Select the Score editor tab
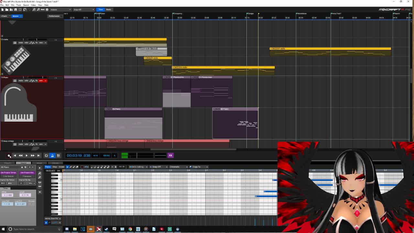This screenshot has width=414, height=233. tap(61, 167)
